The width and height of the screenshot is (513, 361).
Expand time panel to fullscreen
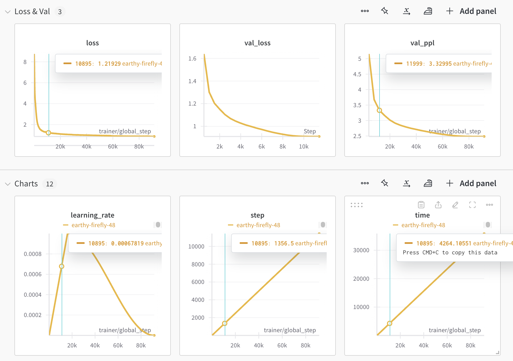click(472, 205)
